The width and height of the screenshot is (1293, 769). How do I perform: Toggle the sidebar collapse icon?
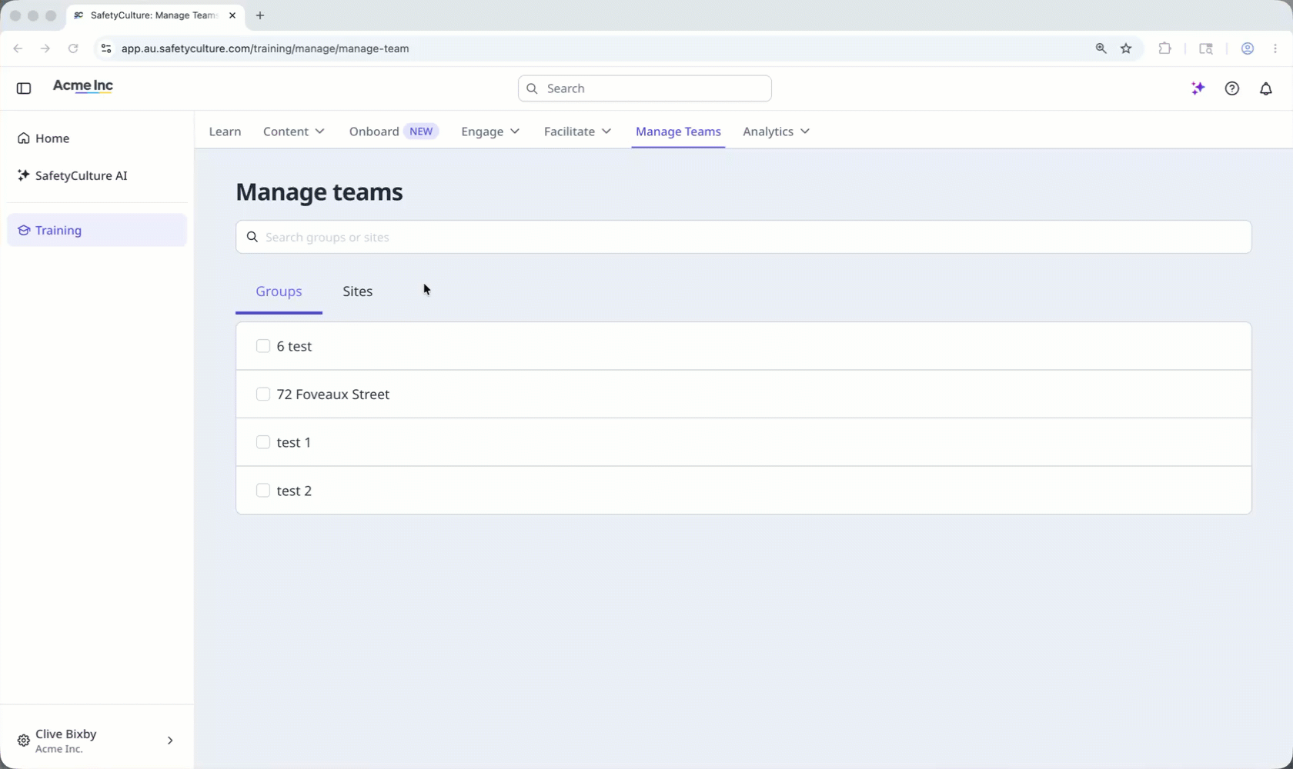(24, 88)
